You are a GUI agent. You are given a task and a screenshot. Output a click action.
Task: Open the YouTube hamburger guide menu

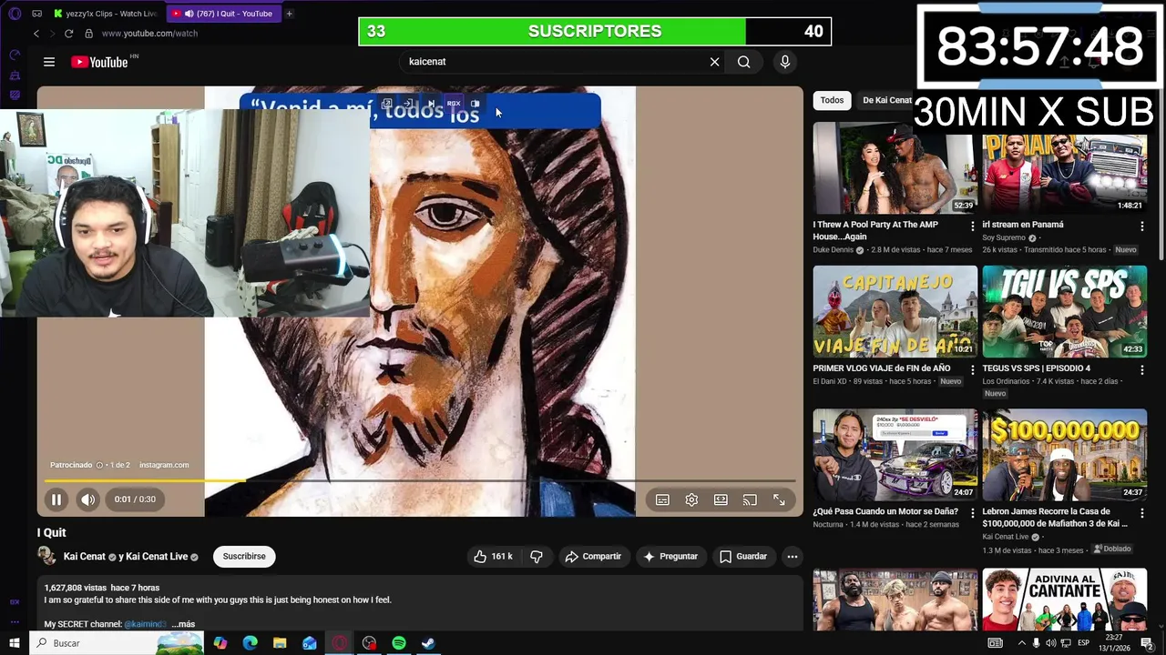pos(49,62)
